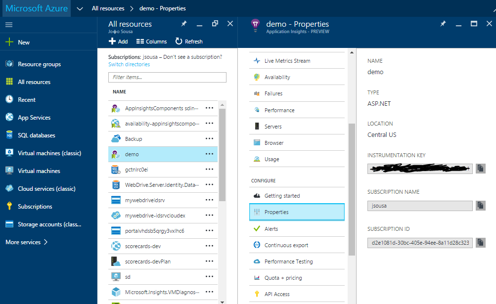The height and width of the screenshot is (304, 496).
Task: Copy the subscription ID value
Action: coord(481,243)
